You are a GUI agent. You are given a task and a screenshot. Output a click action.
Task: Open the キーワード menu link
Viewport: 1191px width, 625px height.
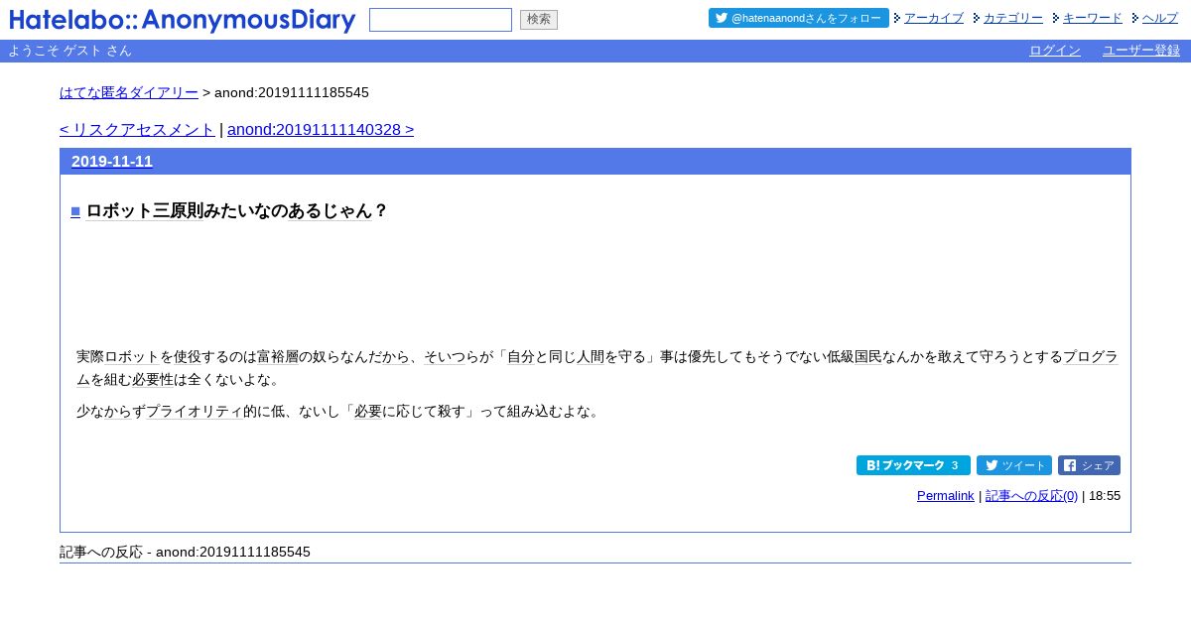1093,18
